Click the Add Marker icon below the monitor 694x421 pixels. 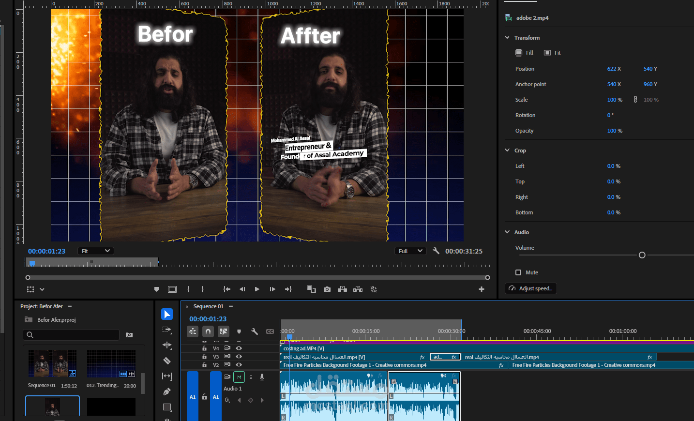(156, 289)
